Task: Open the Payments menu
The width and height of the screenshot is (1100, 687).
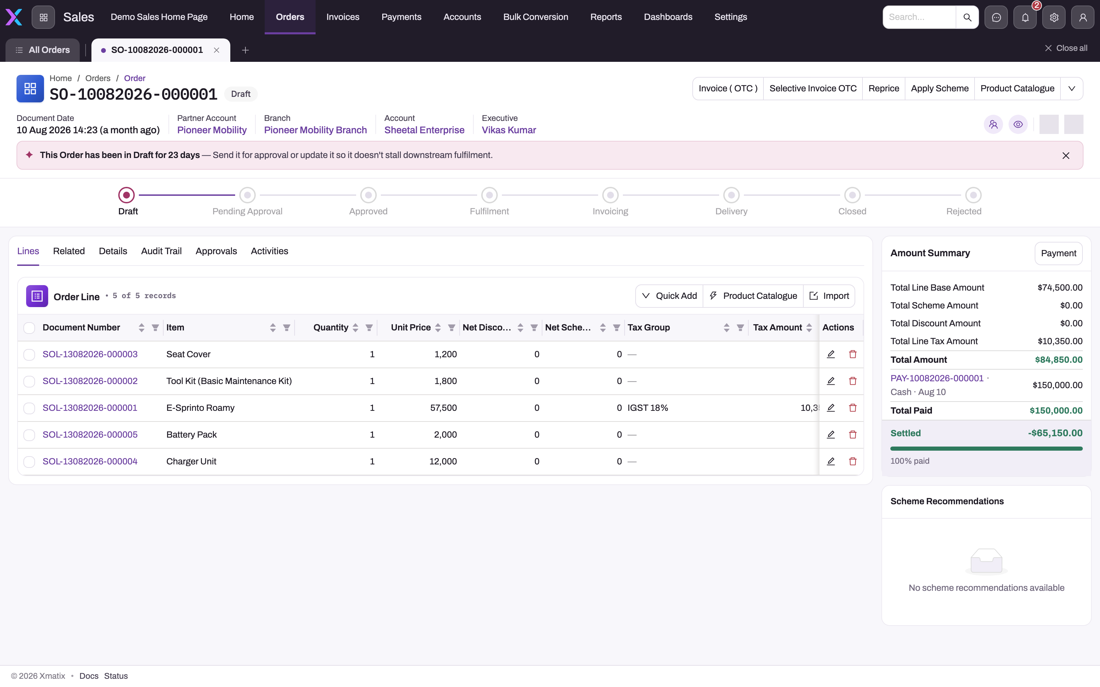Action: point(401,17)
